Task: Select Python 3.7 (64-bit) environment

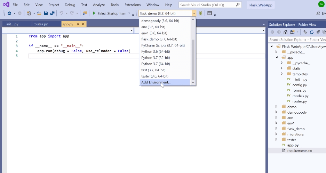Action: 165,64
